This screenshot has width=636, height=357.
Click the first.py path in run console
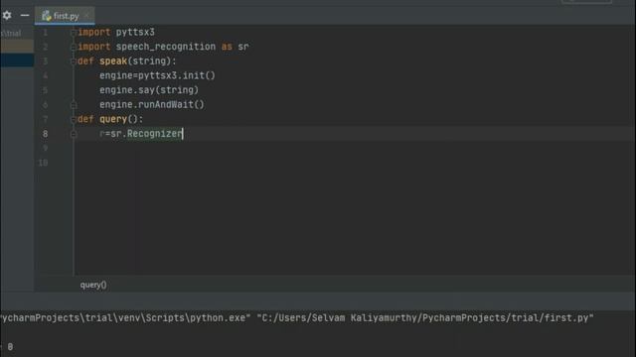click(425, 318)
